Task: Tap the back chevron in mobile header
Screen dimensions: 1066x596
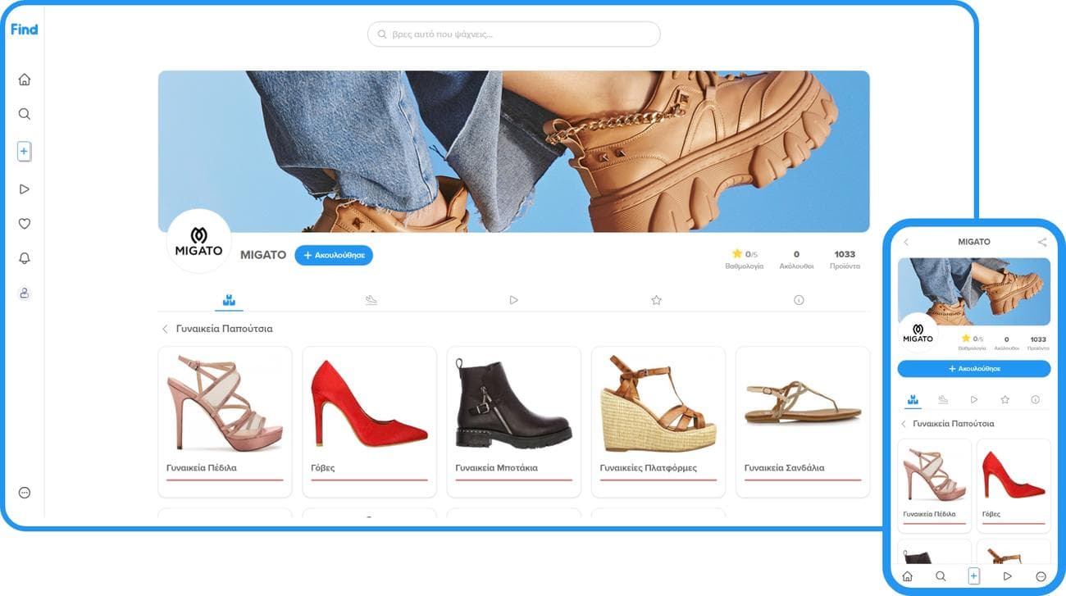Action: pyautogui.click(x=906, y=243)
